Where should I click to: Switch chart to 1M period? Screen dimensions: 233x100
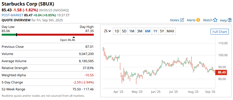[132, 31]
